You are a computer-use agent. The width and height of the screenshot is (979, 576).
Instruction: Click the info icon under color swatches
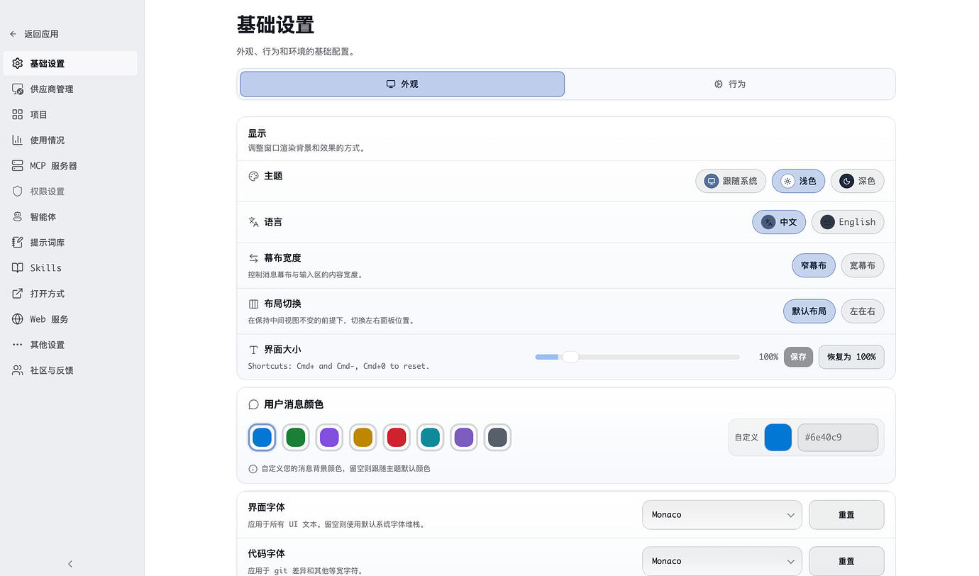coord(253,469)
